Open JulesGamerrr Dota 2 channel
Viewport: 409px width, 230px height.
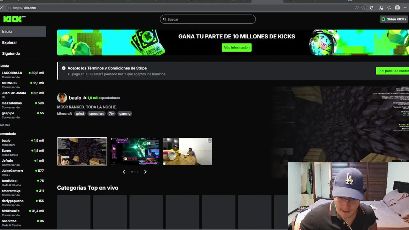tap(23, 172)
